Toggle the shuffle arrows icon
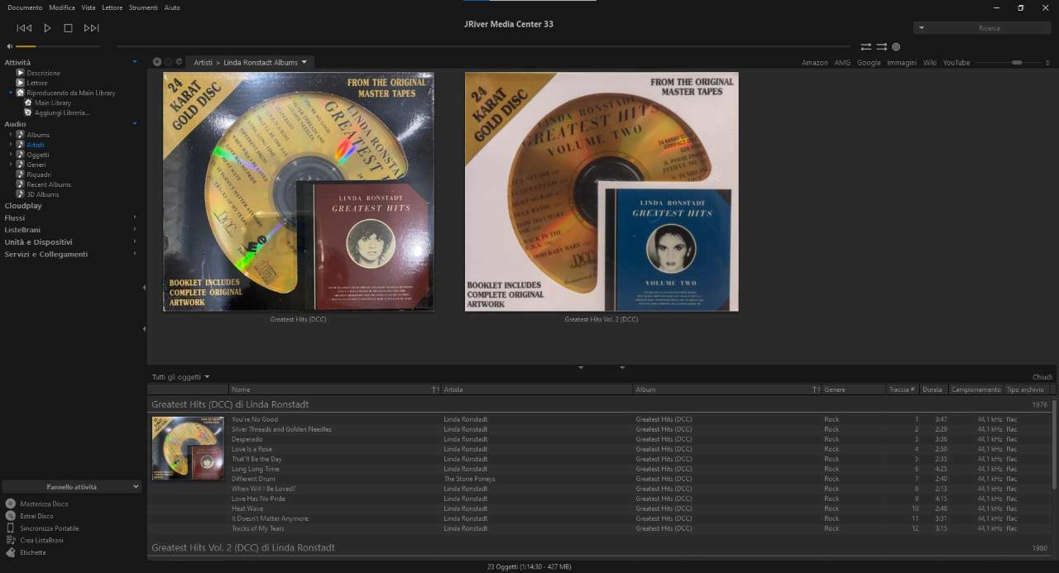The height and width of the screenshot is (573, 1059). 882,47
